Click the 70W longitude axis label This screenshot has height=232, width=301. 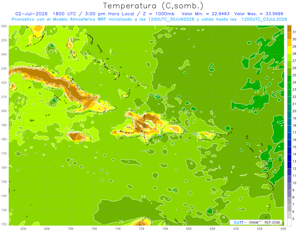(x=165, y=228)
